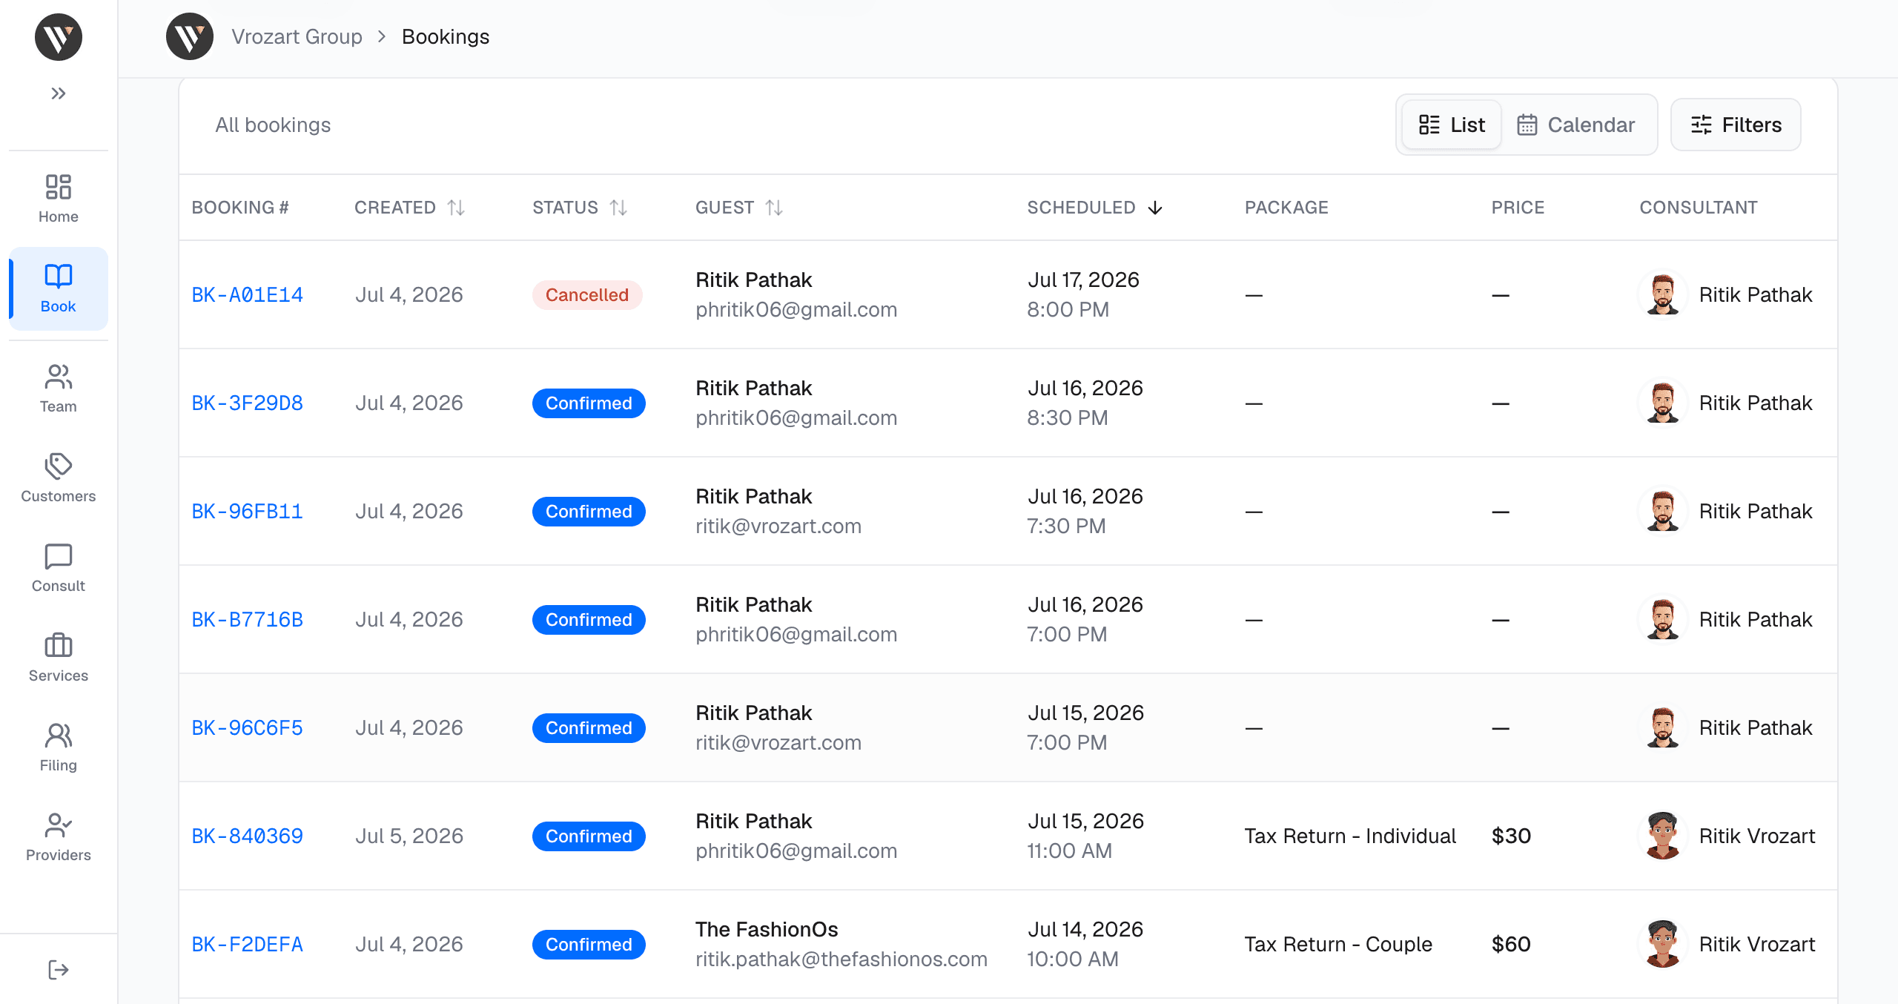Click ritik@vrozart.com in BK-96FB11 row
The image size is (1898, 1004).
tap(778, 526)
